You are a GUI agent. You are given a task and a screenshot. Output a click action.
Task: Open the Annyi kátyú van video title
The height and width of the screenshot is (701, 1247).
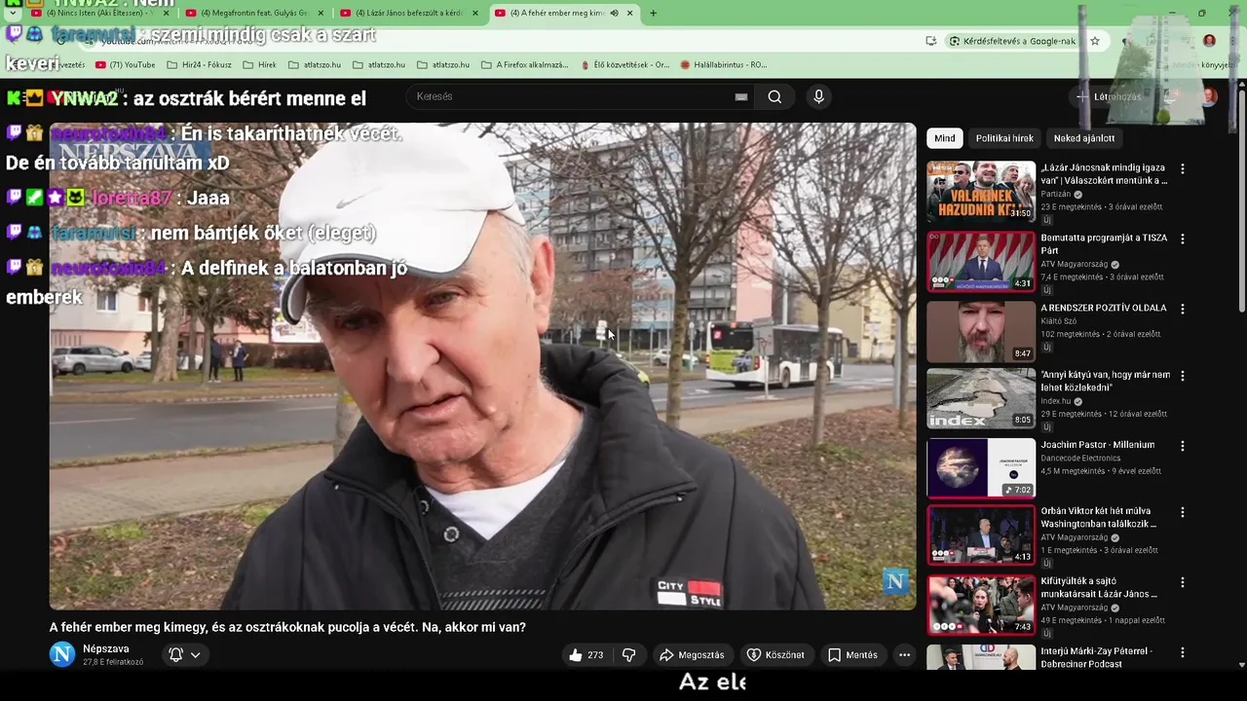1106,381
